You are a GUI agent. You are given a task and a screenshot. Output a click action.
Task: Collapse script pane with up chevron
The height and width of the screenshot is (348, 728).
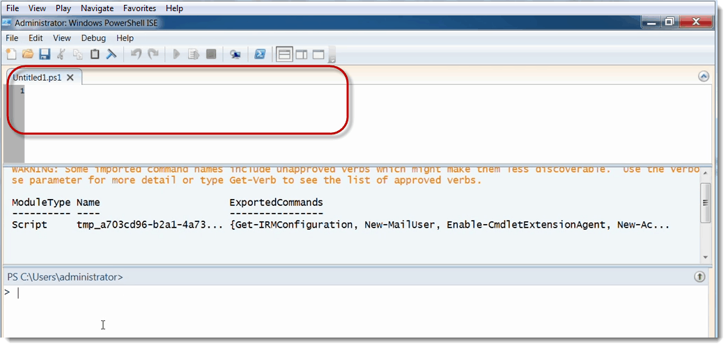click(704, 77)
